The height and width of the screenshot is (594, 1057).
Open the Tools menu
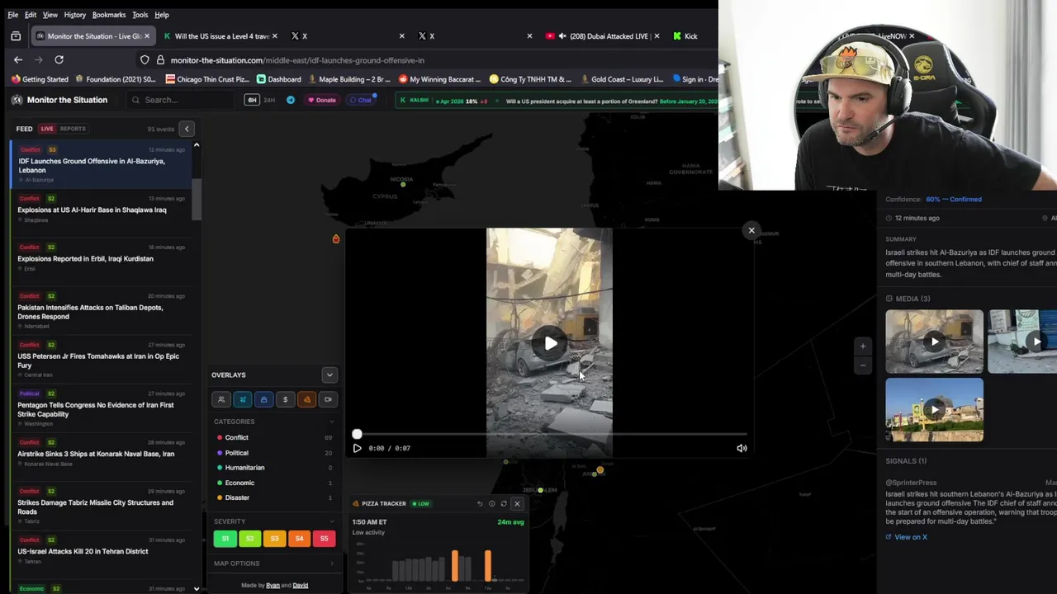[140, 15]
